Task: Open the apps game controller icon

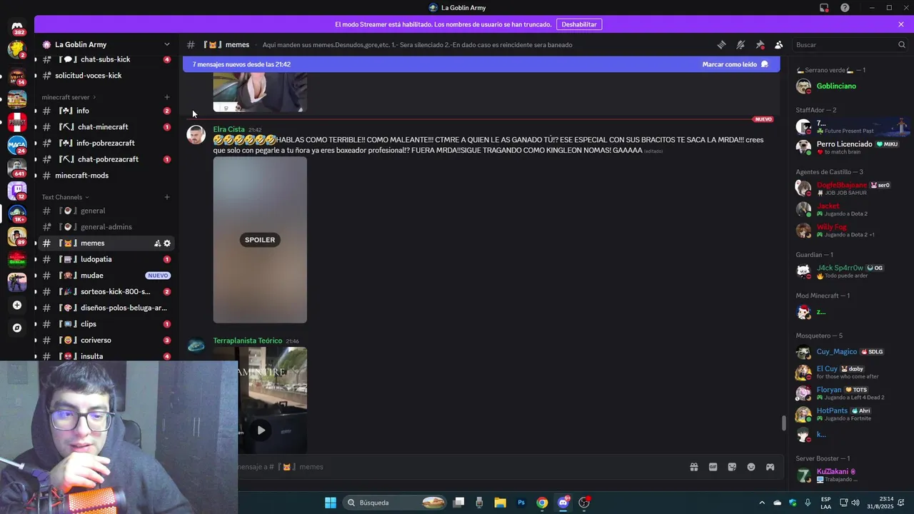Action: [770, 467]
